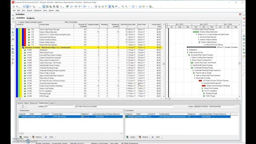
Task: Open the Enterprise menu
Action: [x=38, y=10]
